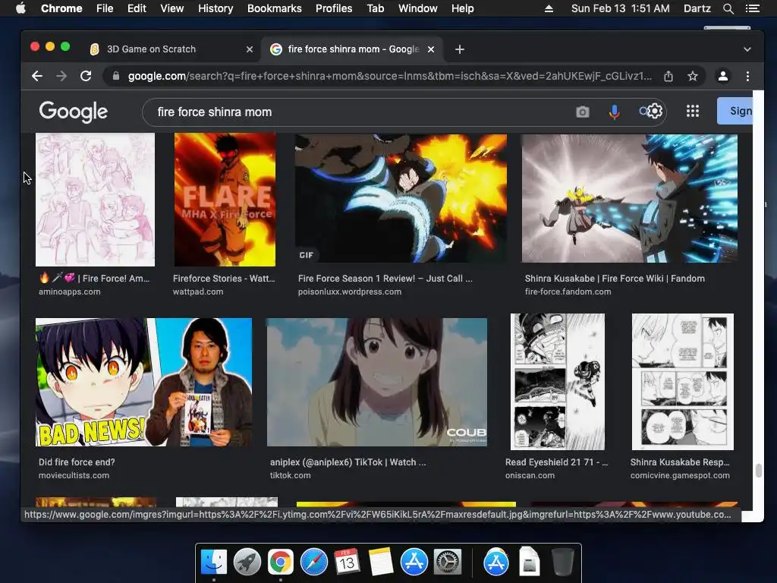
Task: Open the Window menu
Action: (418, 8)
